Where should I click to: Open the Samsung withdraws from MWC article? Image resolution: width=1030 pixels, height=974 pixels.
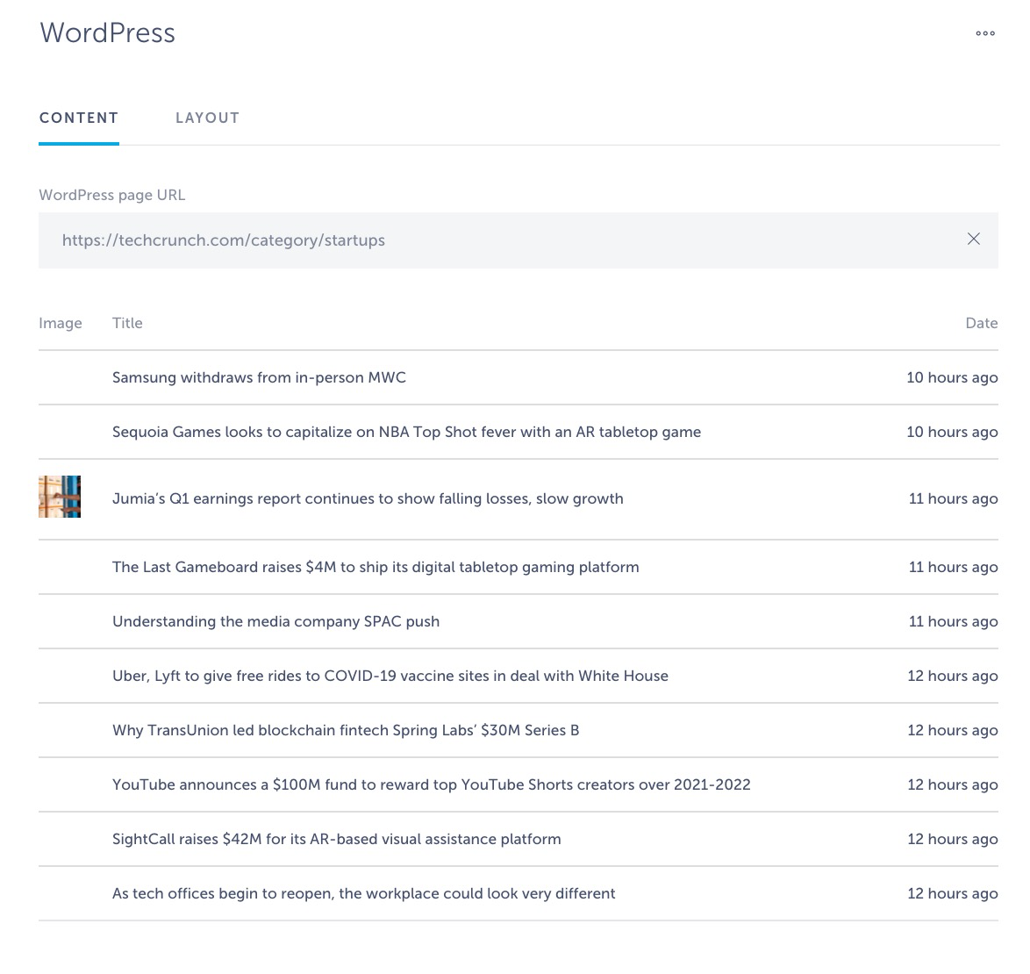coord(259,377)
